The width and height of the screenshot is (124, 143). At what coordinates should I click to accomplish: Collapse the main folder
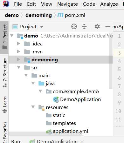click(26, 75)
